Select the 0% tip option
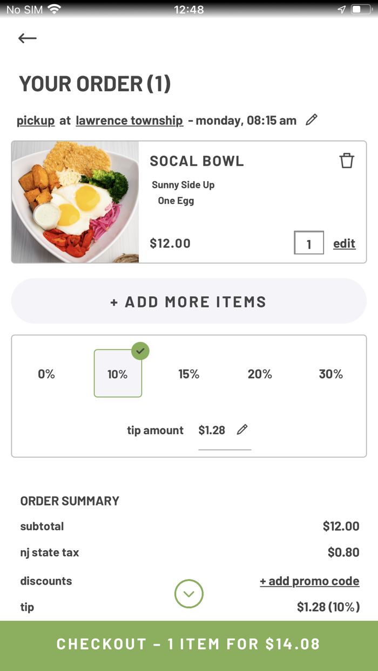The height and width of the screenshot is (671, 378). pyautogui.click(x=46, y=373)
